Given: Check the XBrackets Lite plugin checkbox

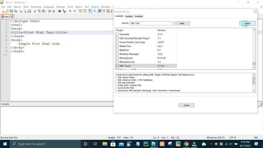Looking at the screenshot, I should point(118,62).
